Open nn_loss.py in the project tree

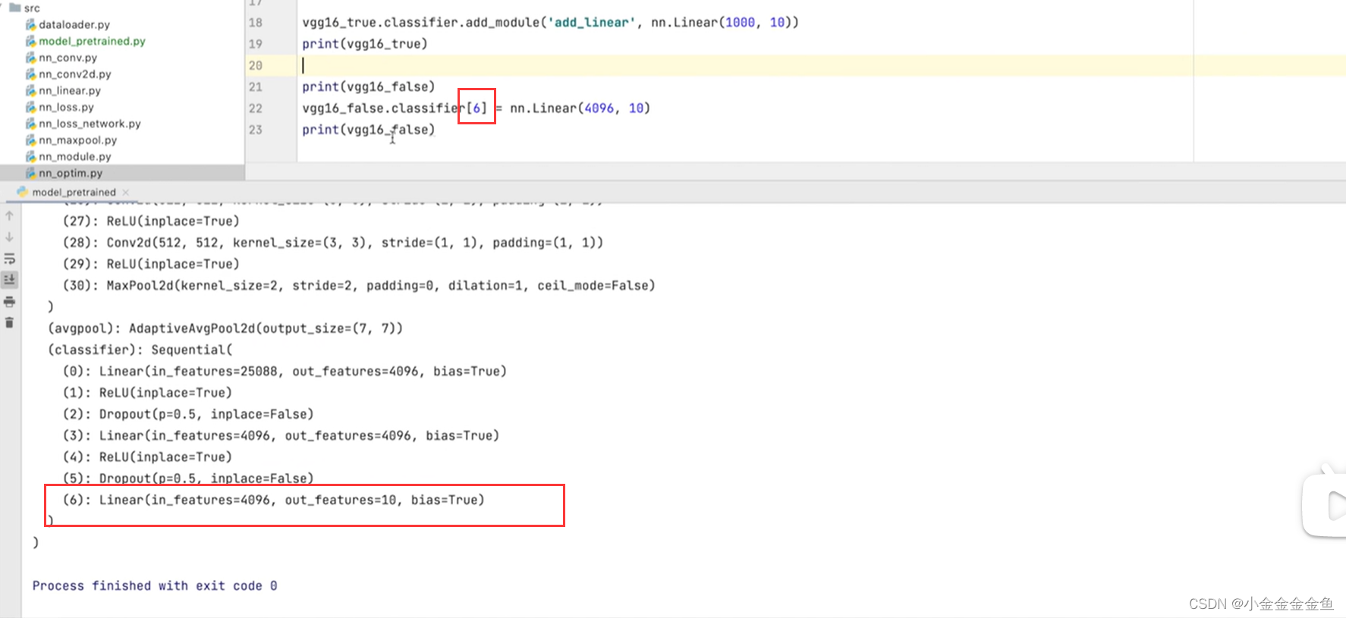click(x=67, y=108)
